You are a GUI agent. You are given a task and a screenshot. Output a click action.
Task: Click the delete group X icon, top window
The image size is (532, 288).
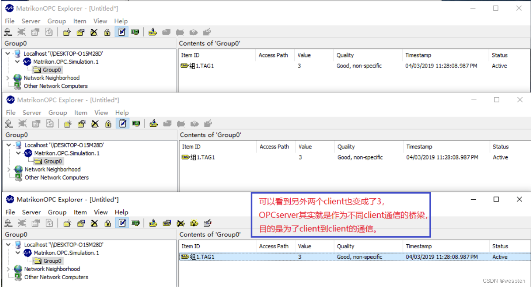point(94,32)
